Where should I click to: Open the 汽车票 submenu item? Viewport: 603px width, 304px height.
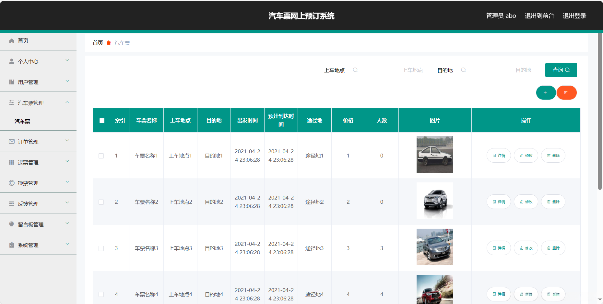(22, 122)
